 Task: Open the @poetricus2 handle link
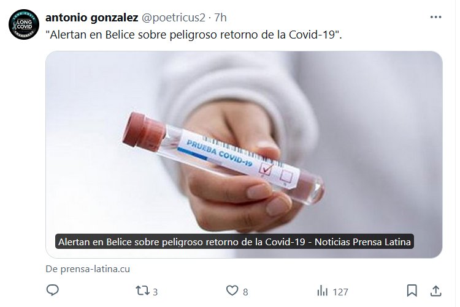tap(174, 18)
